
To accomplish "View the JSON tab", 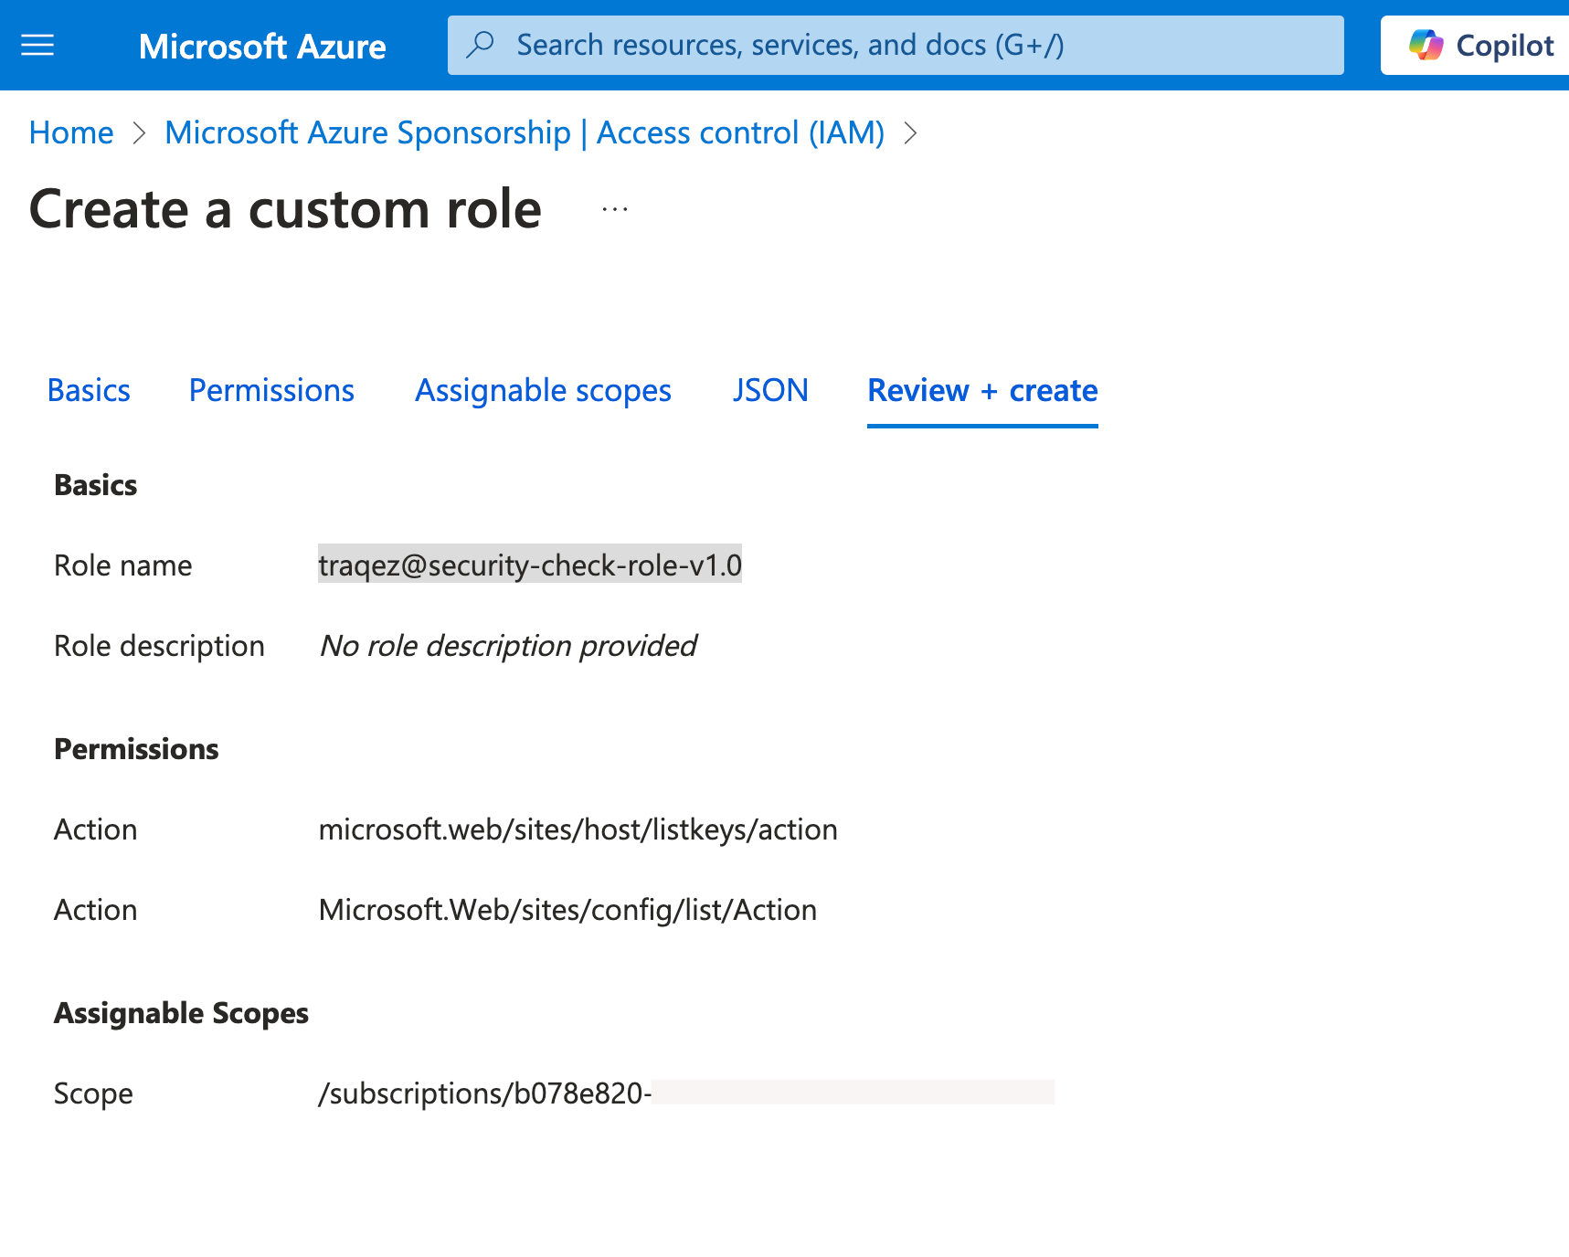I will point(769,390).
